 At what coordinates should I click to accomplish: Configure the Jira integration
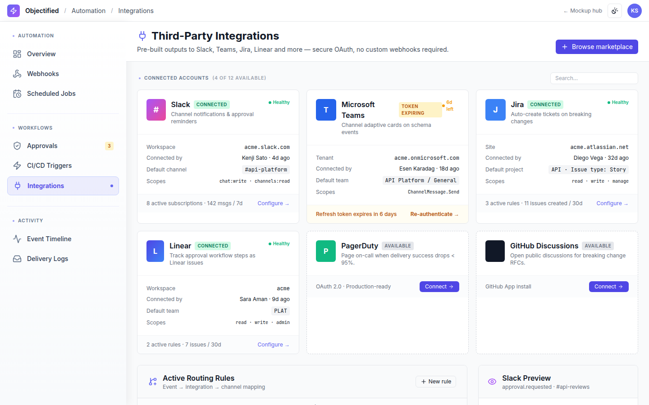click(x=612, y=203)
